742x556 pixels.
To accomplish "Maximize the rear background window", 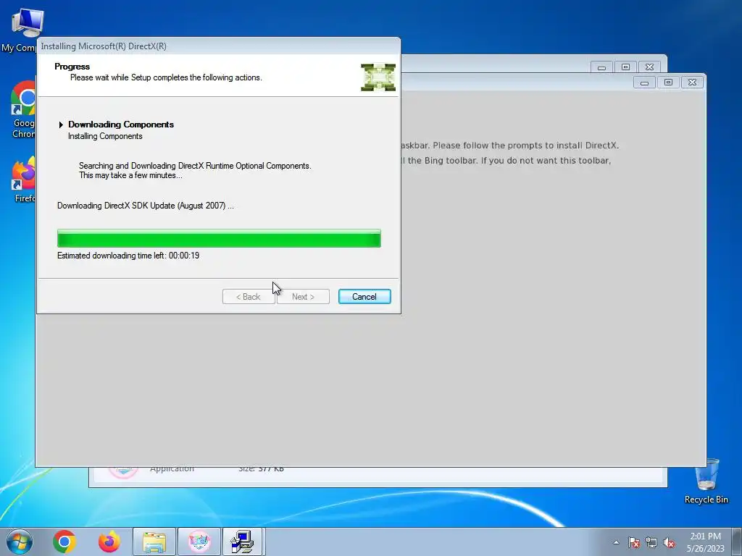I will click(625, 67).
